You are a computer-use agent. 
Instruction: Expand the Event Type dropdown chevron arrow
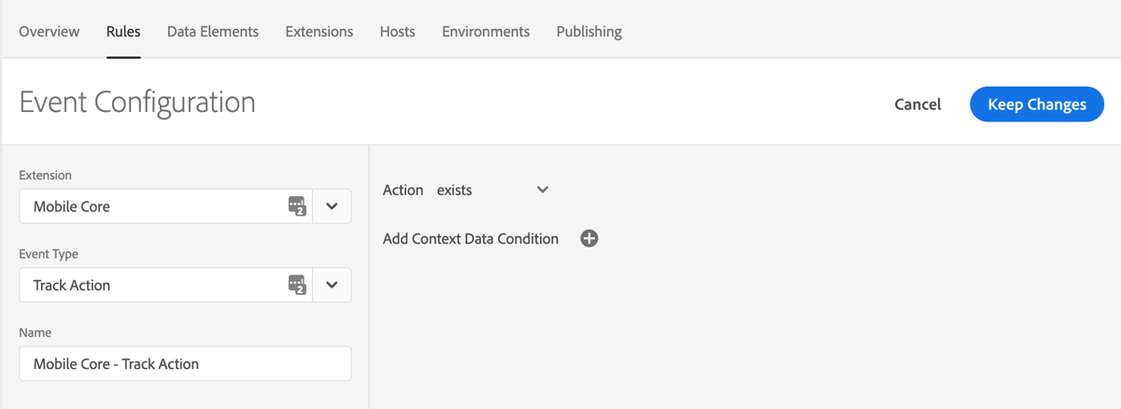(x=332, y=285)
